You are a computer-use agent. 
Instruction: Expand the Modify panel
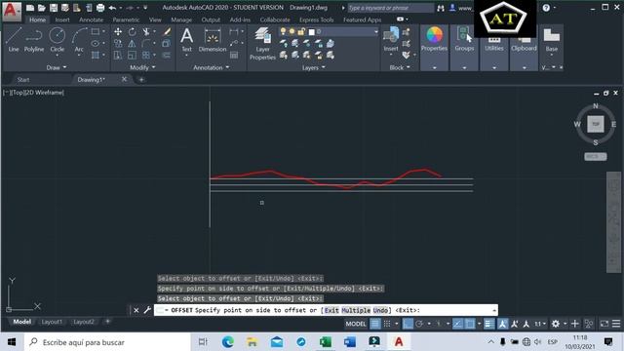click(x=142, y=67)
